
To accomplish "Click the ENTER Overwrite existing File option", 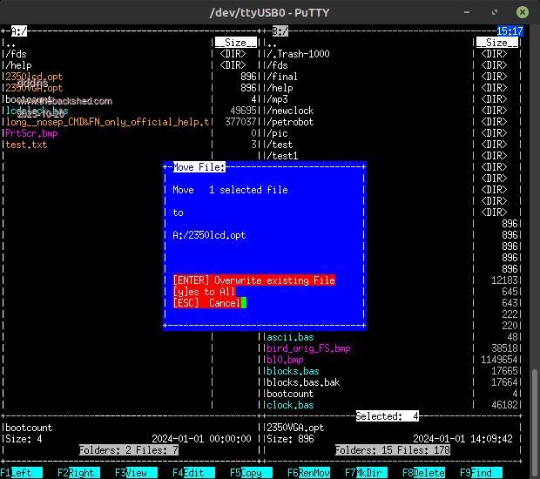I will coord(253,280).
